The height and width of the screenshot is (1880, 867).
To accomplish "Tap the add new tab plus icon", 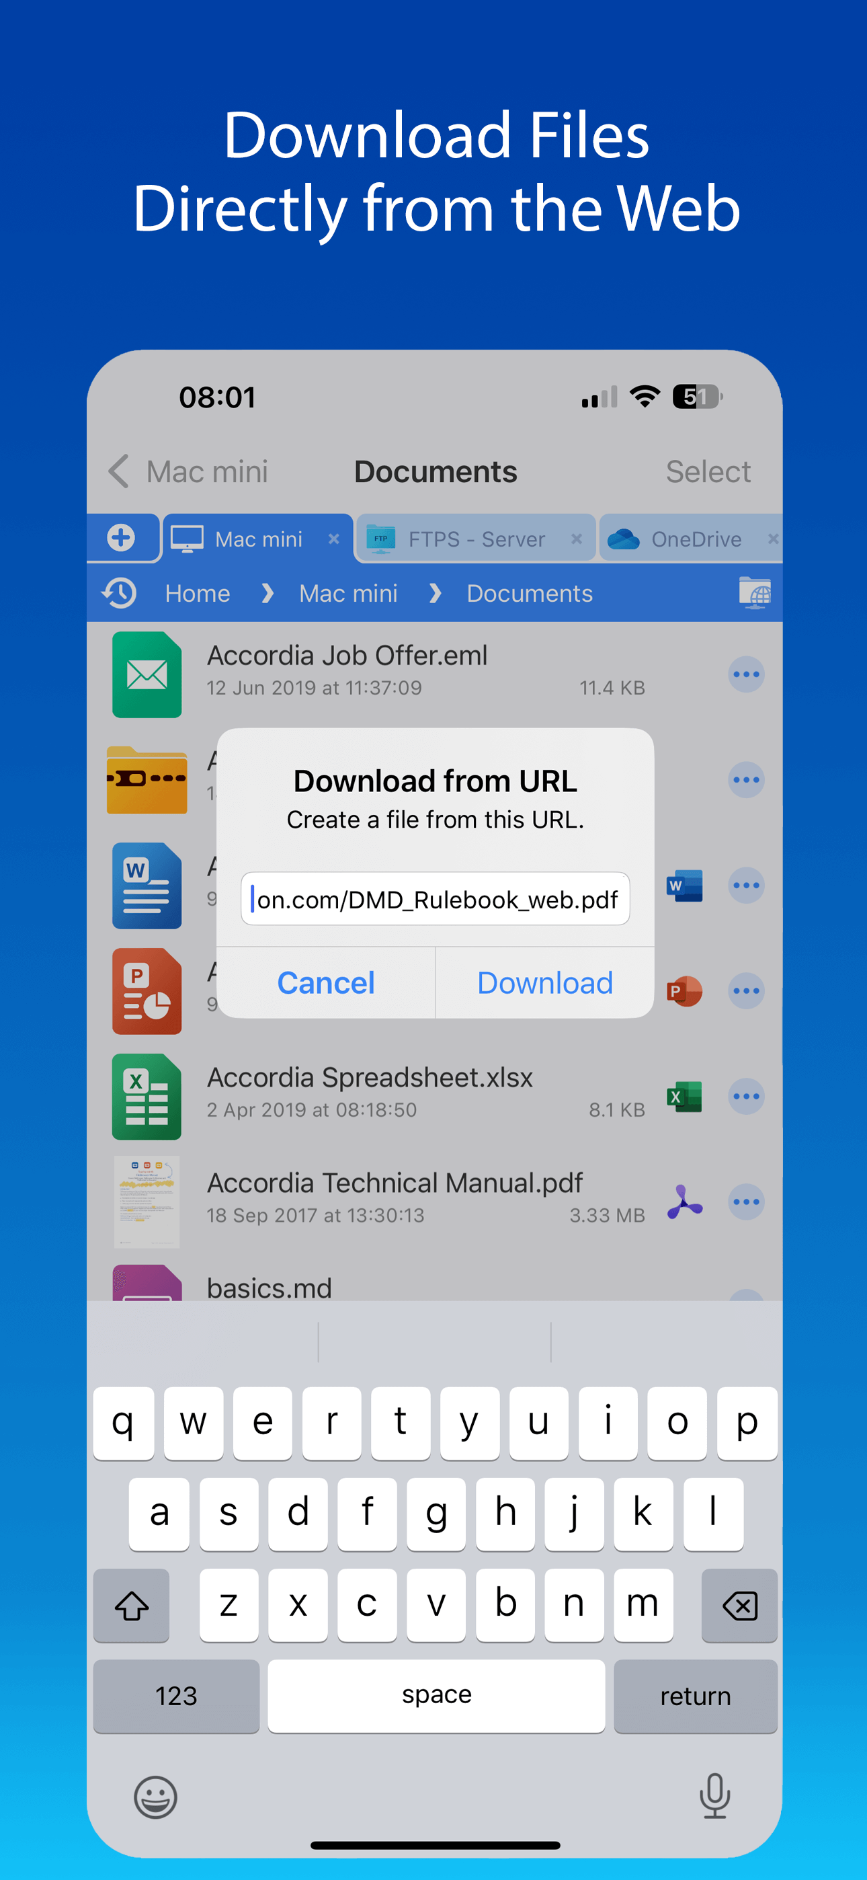I will (121, 538).
